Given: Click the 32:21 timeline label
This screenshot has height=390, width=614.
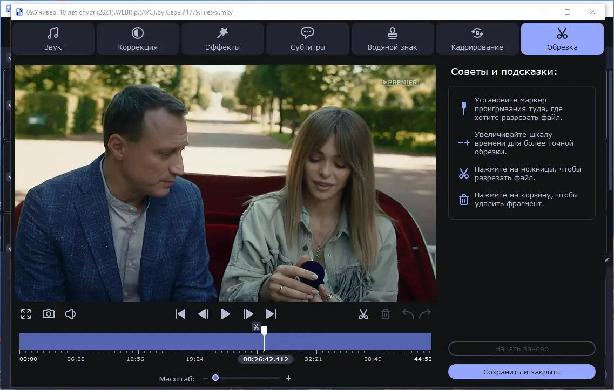Looking at the screenshot, I should click(313, 359).
